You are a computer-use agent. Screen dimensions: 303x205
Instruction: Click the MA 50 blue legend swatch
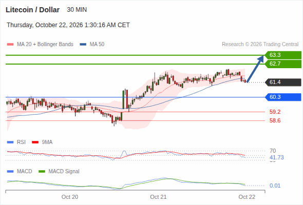[x=83, y=45]
